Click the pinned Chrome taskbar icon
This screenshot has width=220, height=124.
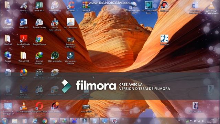pos(45,121)
